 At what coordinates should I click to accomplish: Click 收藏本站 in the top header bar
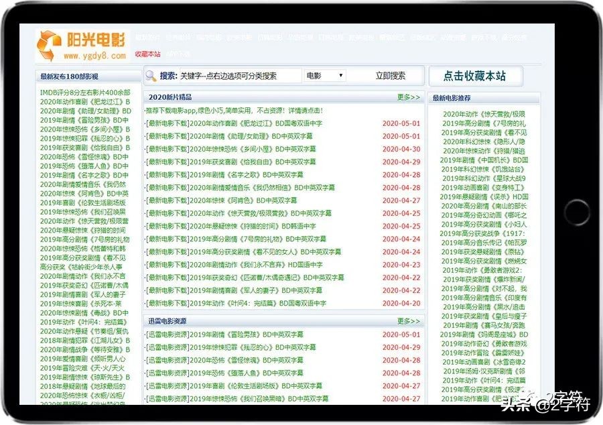(x=147, y=54)
